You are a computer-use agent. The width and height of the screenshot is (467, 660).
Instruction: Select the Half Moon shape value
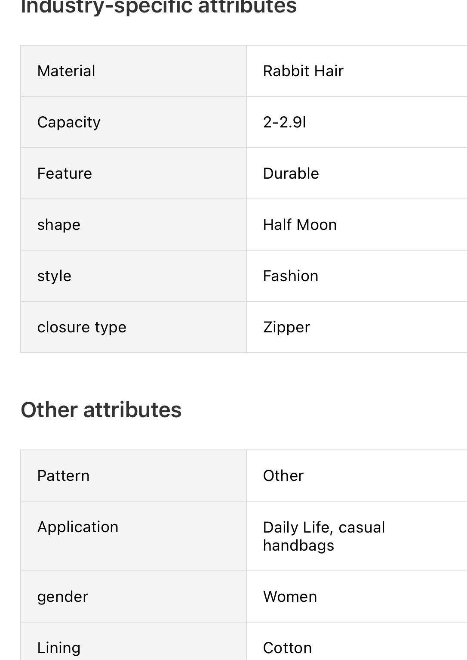click(300, 225)
